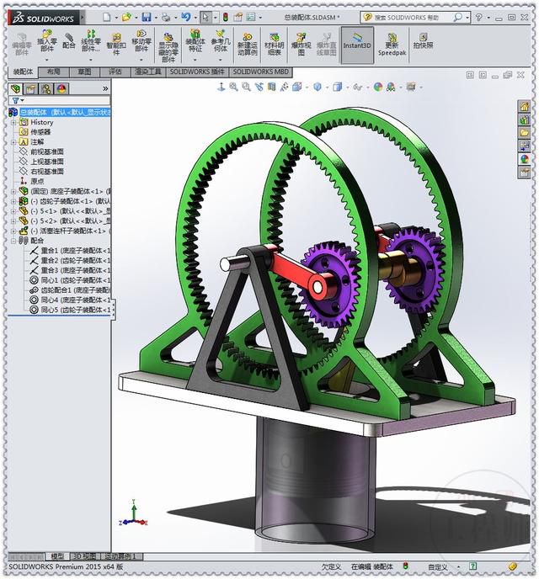Switch to 3D 视图 bottom tab
This screenshot has width=539, height=579.
(x=84, y=556)
